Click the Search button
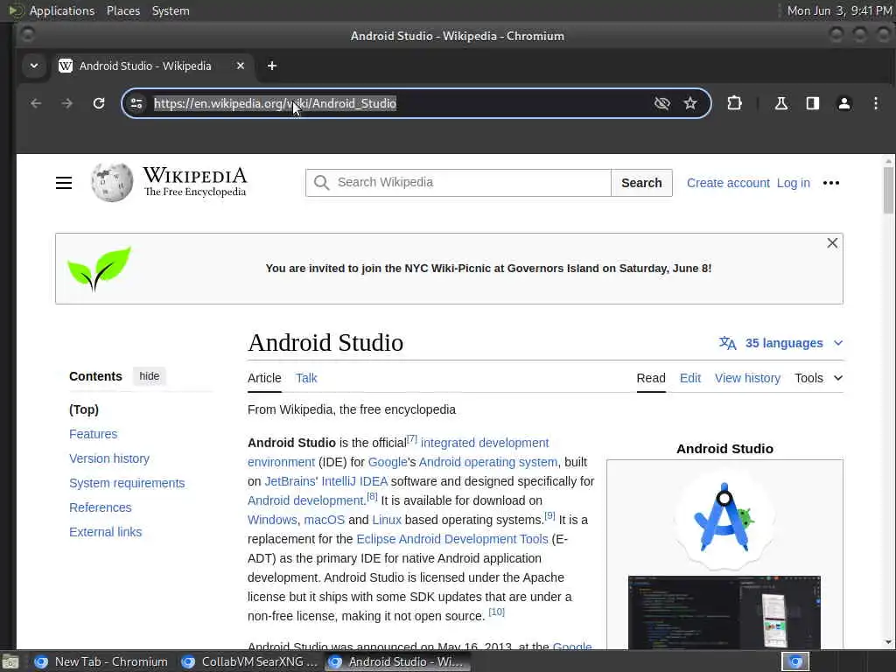The width and height of the screenshot is (896, 672). point(641,183)
